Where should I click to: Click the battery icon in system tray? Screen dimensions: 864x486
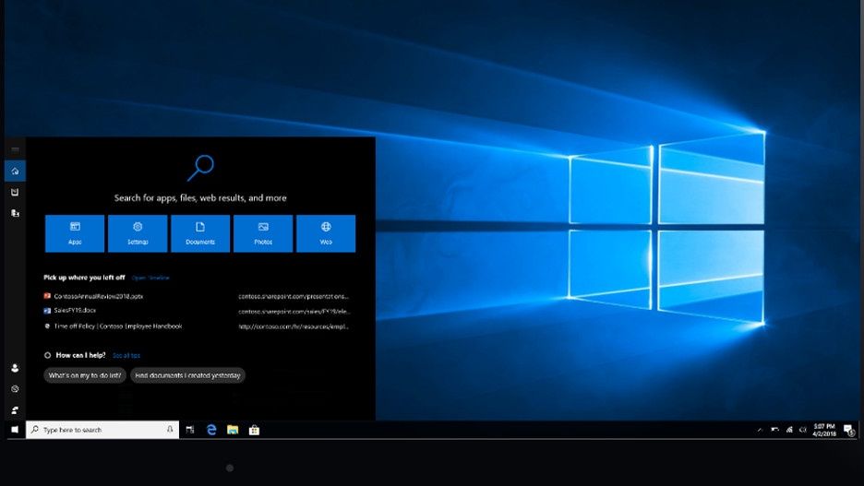[774, 430]
